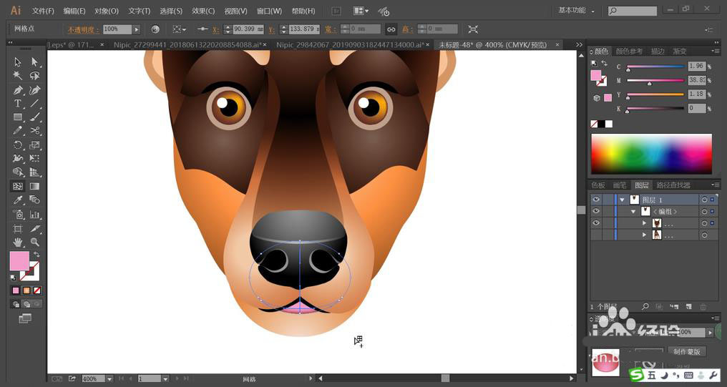Select the Artboard tool
The image size is (727, 387).
pos(18,228)
